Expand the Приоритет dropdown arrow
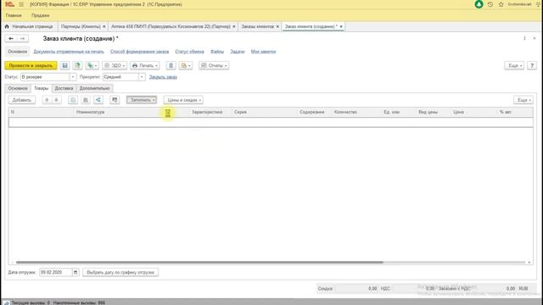This screenshot has height=305, width=543. [x=142, y=77]
